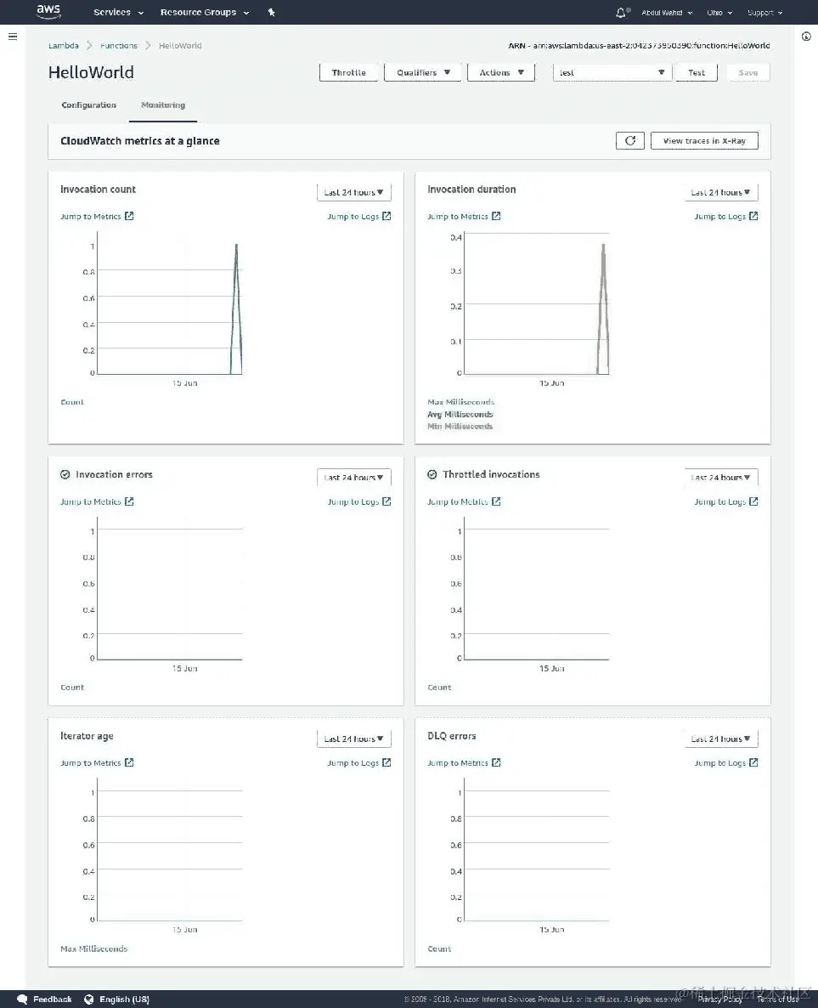Screen dimensions: 818x1008
Task: Open external icon beside Invocation count Jump to Metrics
Action: (129, 216)
